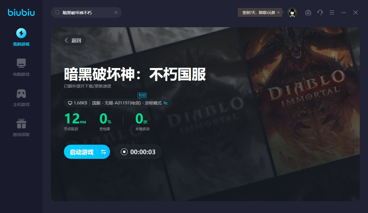Screen dimensions: 368x213
Task: Click the search magnifier icon
Action: (x=58, y=12)
